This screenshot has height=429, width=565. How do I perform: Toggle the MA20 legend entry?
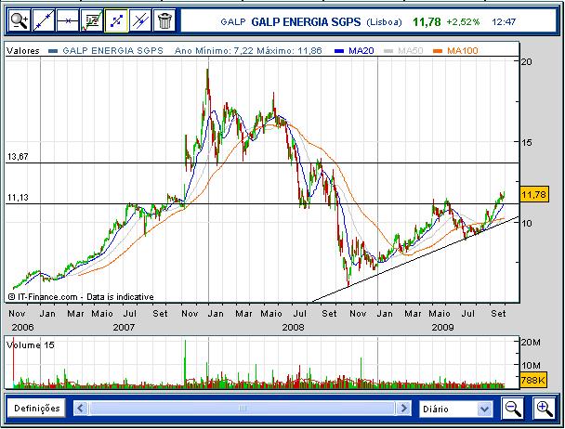(x=355, y=51)
